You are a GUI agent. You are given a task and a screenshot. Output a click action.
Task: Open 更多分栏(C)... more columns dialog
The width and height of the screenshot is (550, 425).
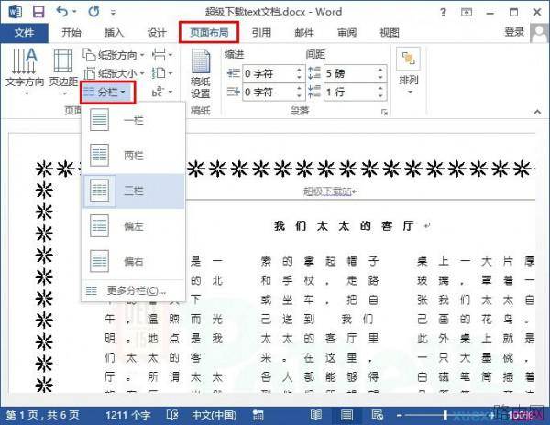(x=133, y=290)
